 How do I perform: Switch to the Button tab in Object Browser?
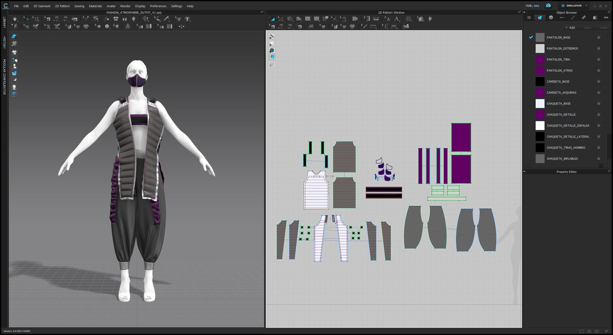(551, 17)
